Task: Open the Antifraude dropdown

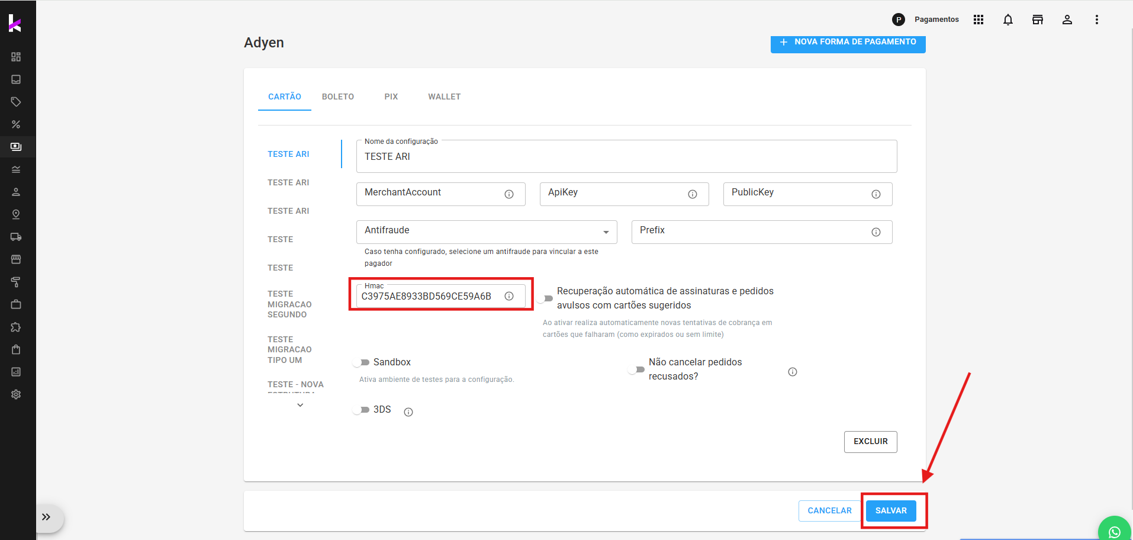Action: [487, 232]
